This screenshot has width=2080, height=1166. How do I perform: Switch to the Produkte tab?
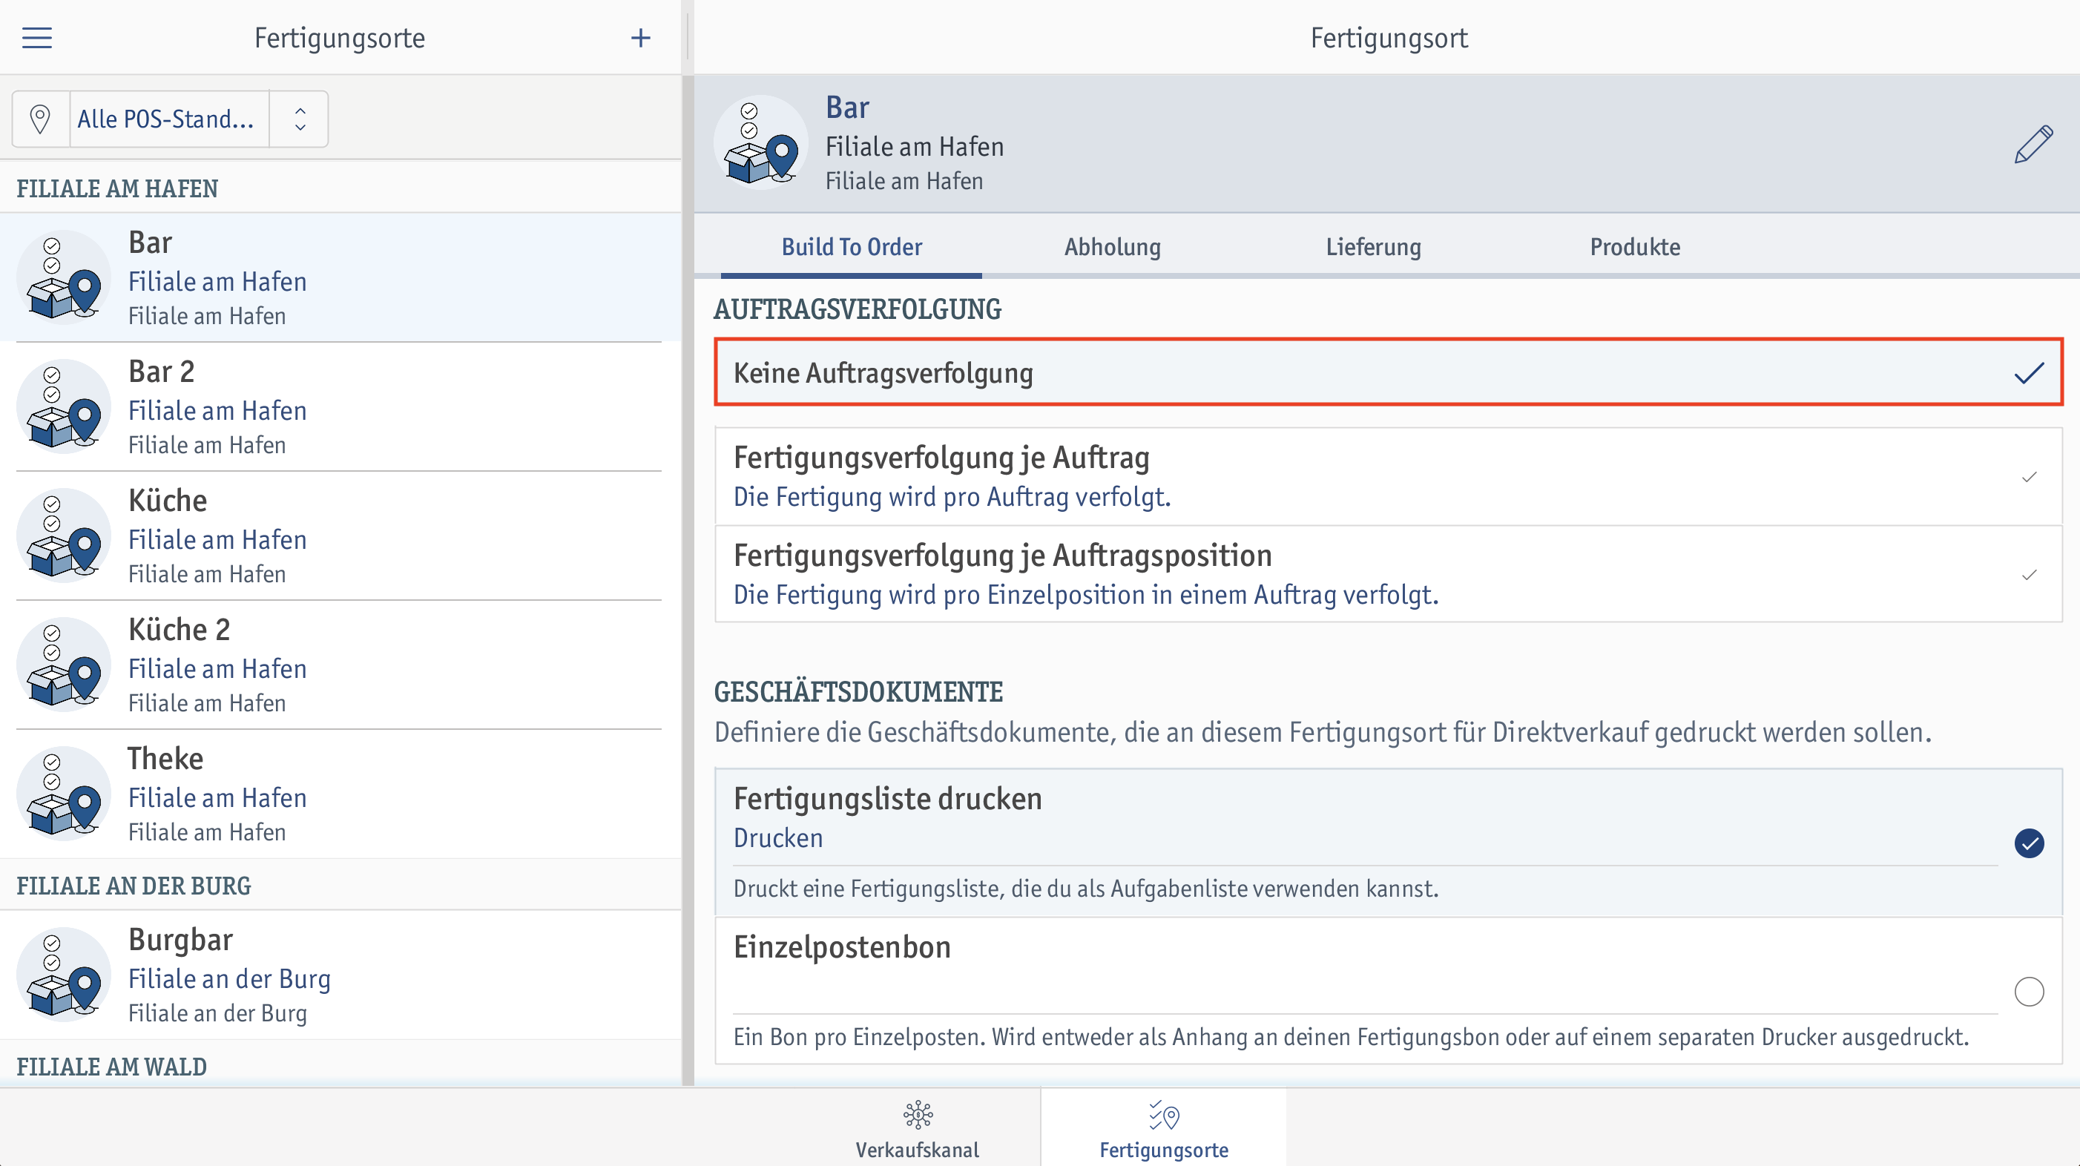[x=1634, y=247]
